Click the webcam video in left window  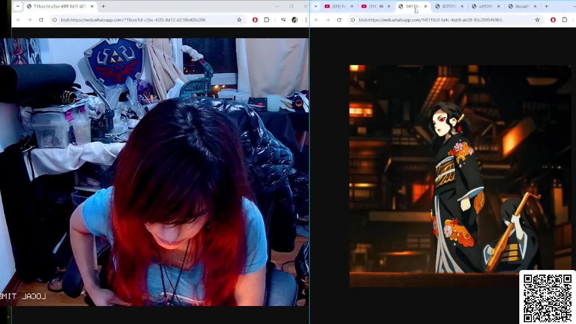coord(154,172)
